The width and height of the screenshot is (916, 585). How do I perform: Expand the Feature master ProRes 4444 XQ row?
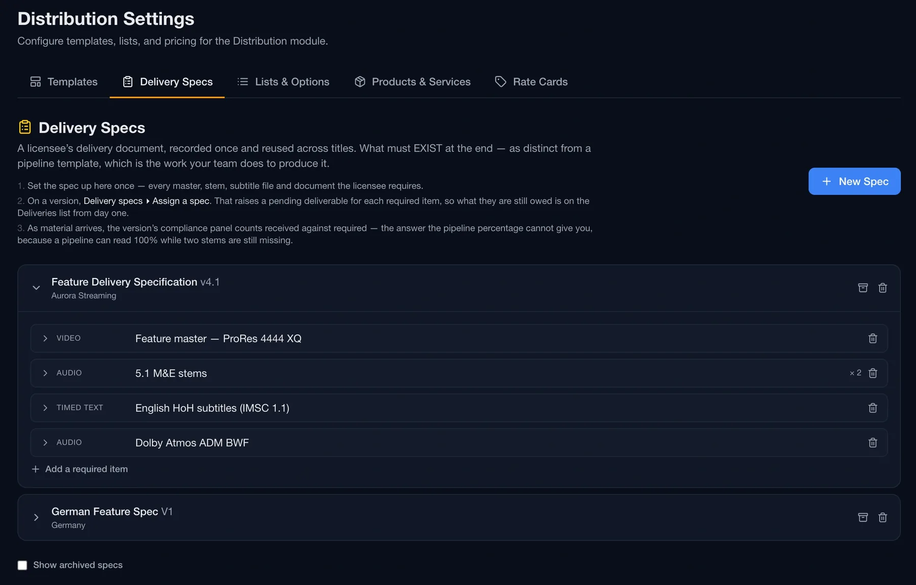pos(45,338)
